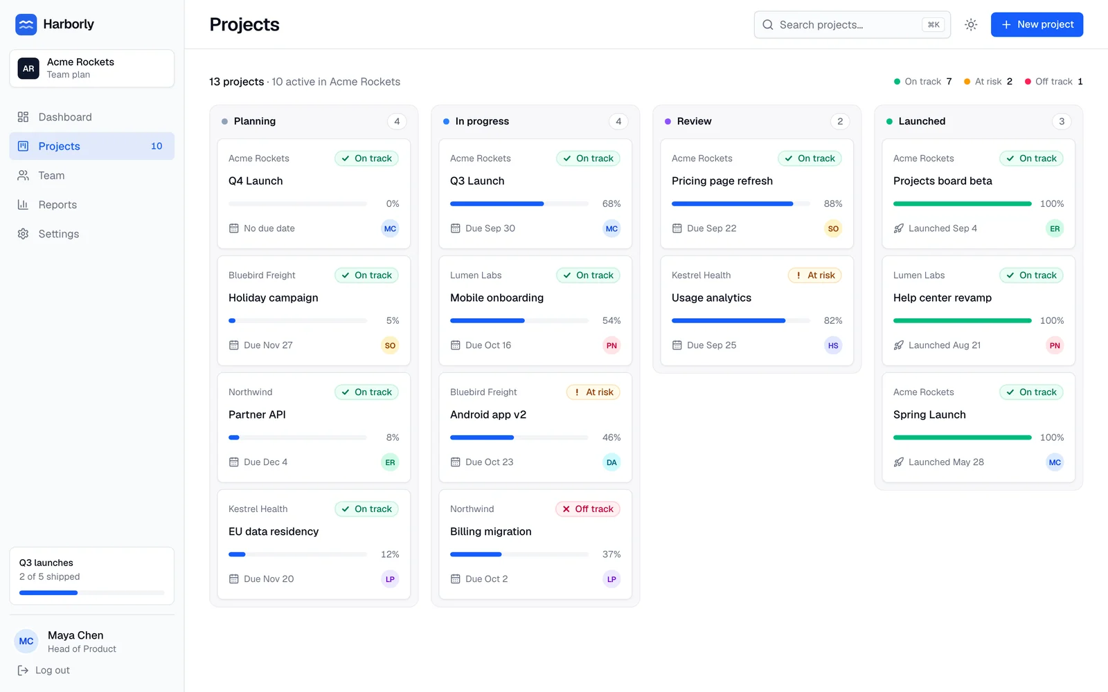Click the MC avatar on Spring Launch card
Image resolution: width=1108 pixels, height=692 pixels.
click(x=1055, y=463)
